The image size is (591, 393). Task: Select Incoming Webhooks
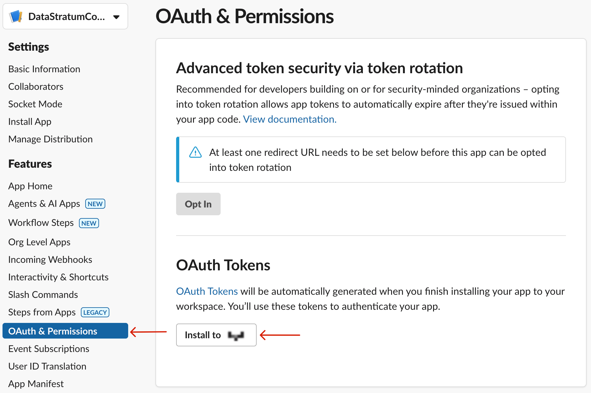(50, 259)
